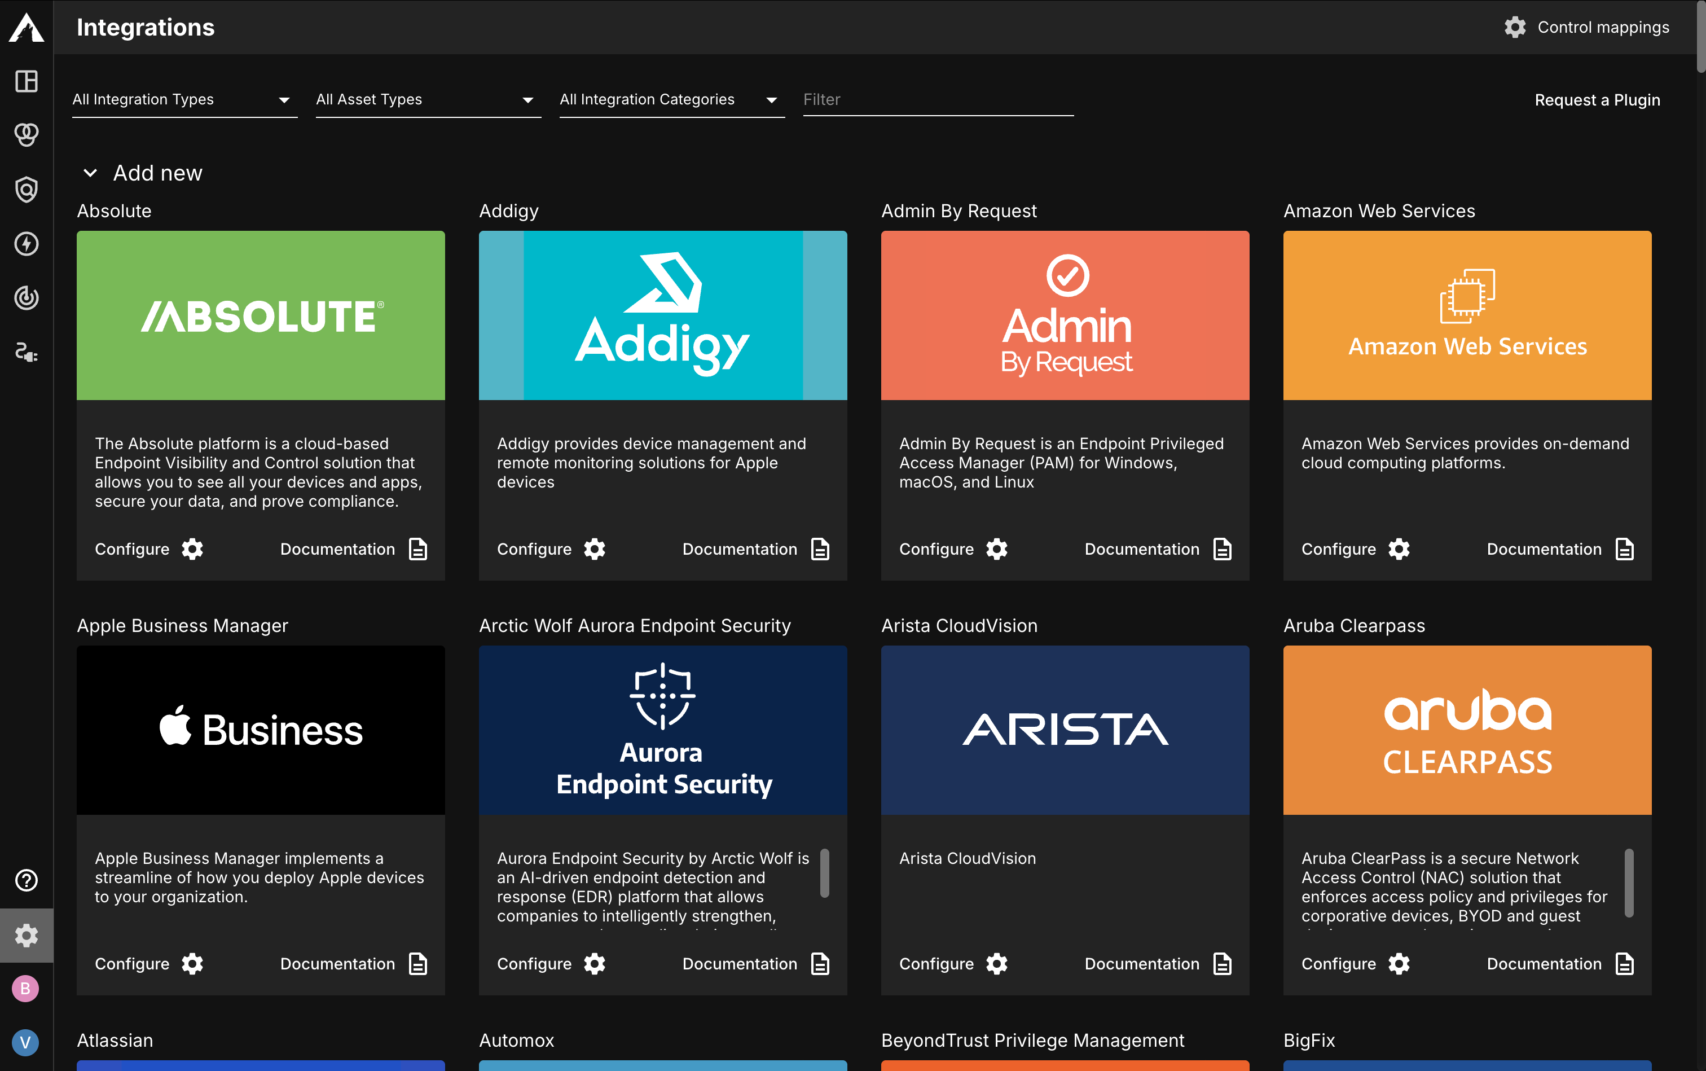Click inside the Filter input field

(938, 100)
